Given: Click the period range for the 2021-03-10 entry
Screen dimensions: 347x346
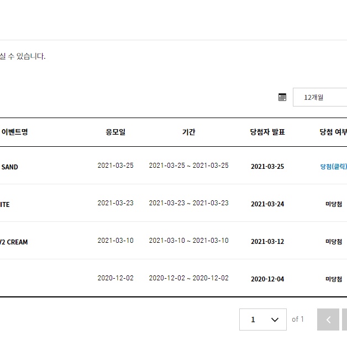Looking at the screenshot, I should pos(188,241).
